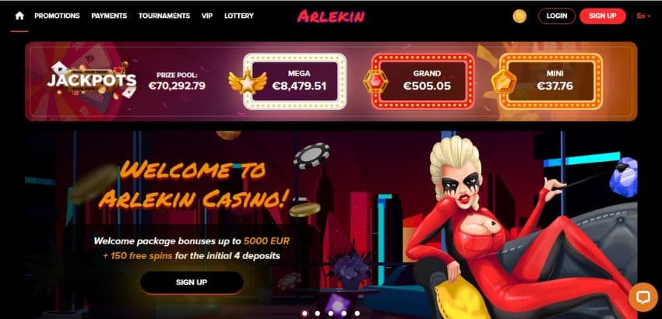
Task: Click the winged star Mega jackpot icon
Action: (248, 82)
